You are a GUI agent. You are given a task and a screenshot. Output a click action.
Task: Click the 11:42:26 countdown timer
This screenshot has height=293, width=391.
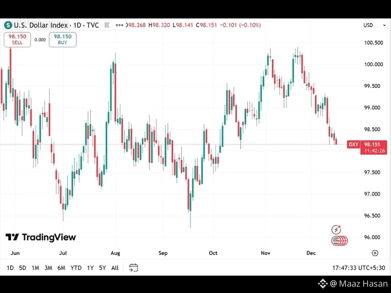pos(374,151)
